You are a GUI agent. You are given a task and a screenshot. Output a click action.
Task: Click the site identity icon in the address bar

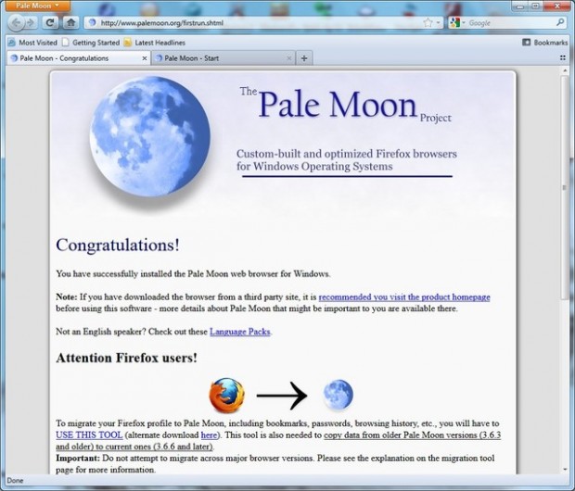coord(93,23)
